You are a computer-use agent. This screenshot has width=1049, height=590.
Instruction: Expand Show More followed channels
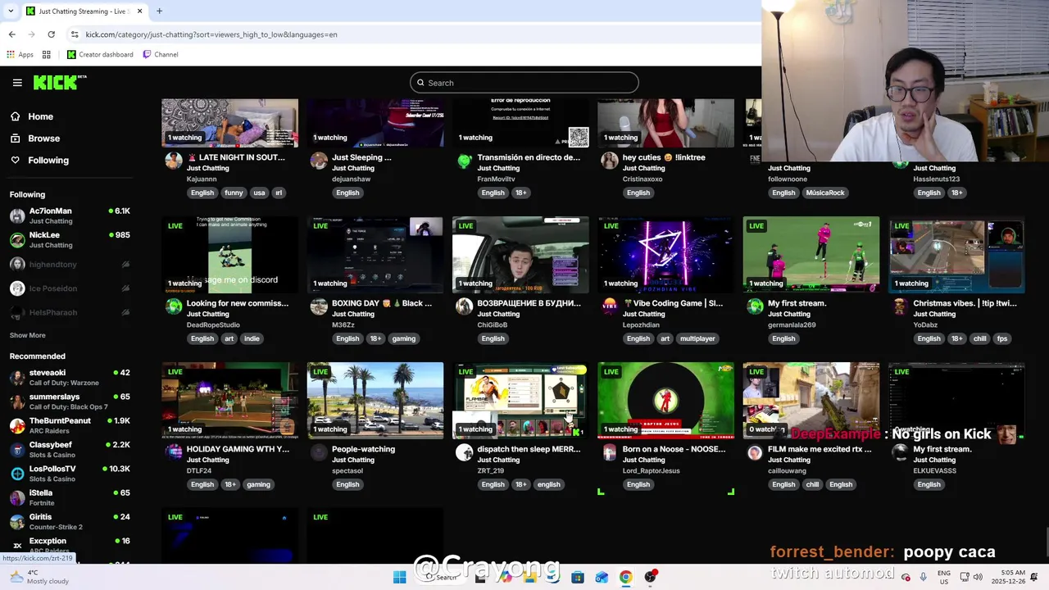pyautogui.click(x=28, y=335)
